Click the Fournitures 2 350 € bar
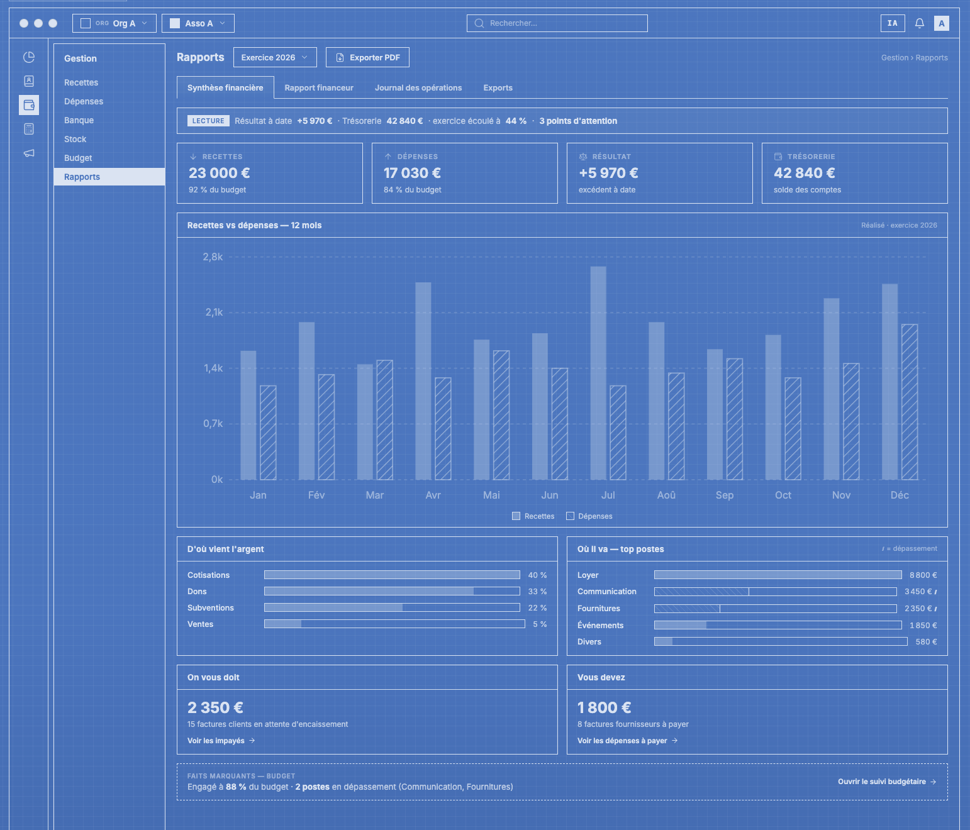The height and width of the screenshot is (830, 970). tap(776, 609)
